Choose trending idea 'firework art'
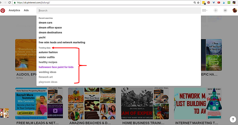Viewport: 238px width, 125px height. coord(45,77)
